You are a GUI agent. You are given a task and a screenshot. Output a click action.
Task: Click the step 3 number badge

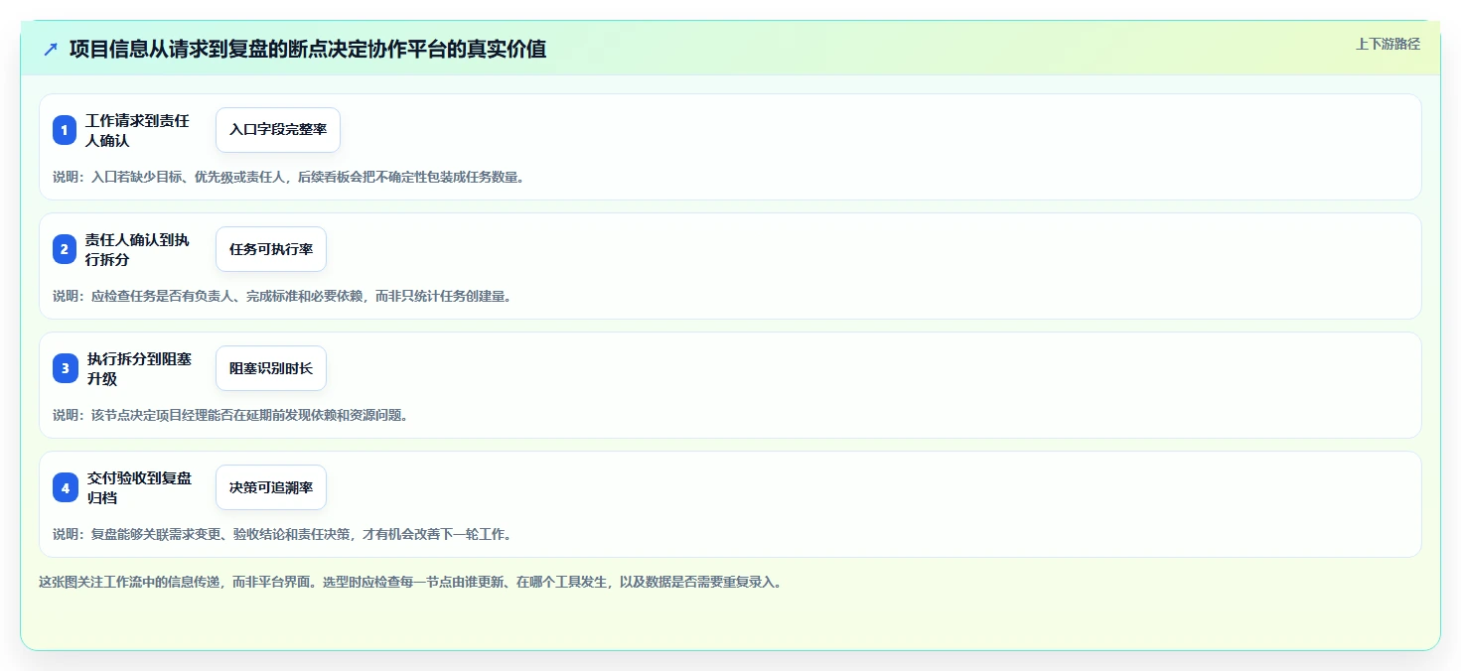(65, 368)
